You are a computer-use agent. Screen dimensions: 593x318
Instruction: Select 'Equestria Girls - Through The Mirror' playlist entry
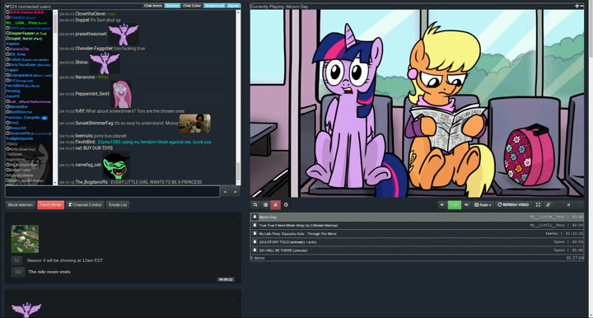(x=417, y=234)
